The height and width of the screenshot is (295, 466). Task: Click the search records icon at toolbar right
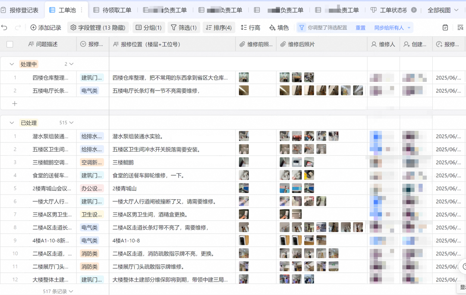tap(460, 28)
